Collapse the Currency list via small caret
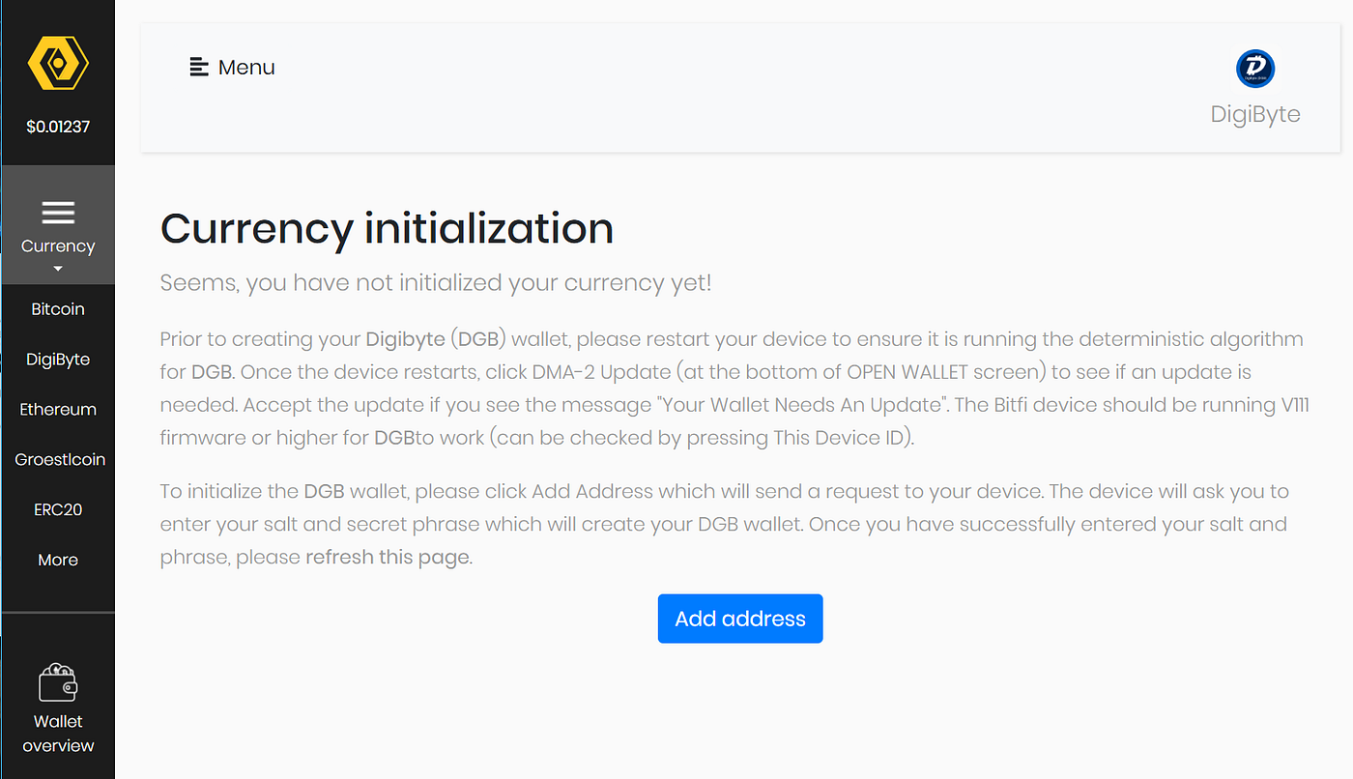This screenshot has height=779, width=1353. (x=58, y=269)
